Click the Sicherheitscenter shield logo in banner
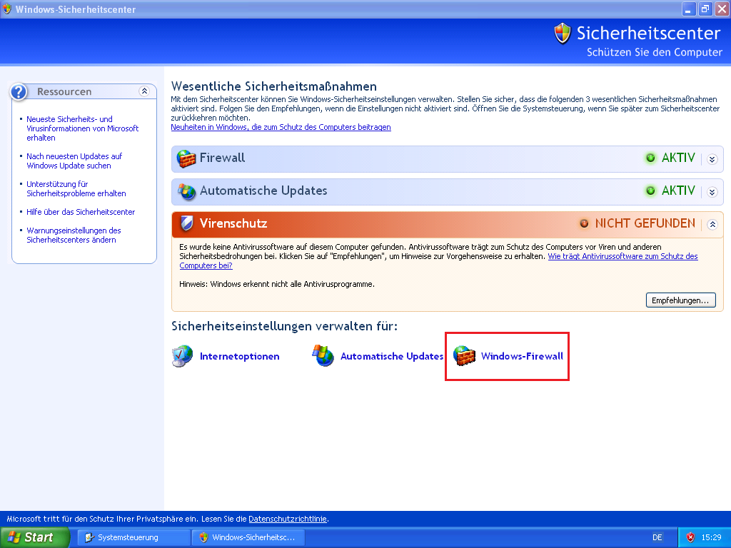Viewport: 731px width, 548px height. (x=563, y=34)
